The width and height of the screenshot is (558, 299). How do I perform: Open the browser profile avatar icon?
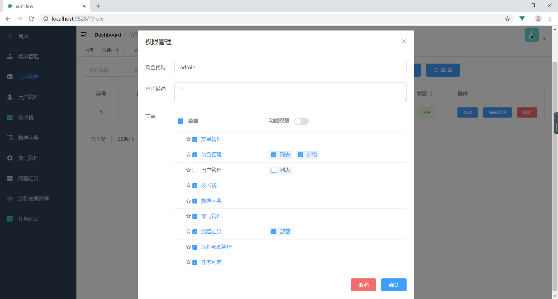(x=538, y=19)
